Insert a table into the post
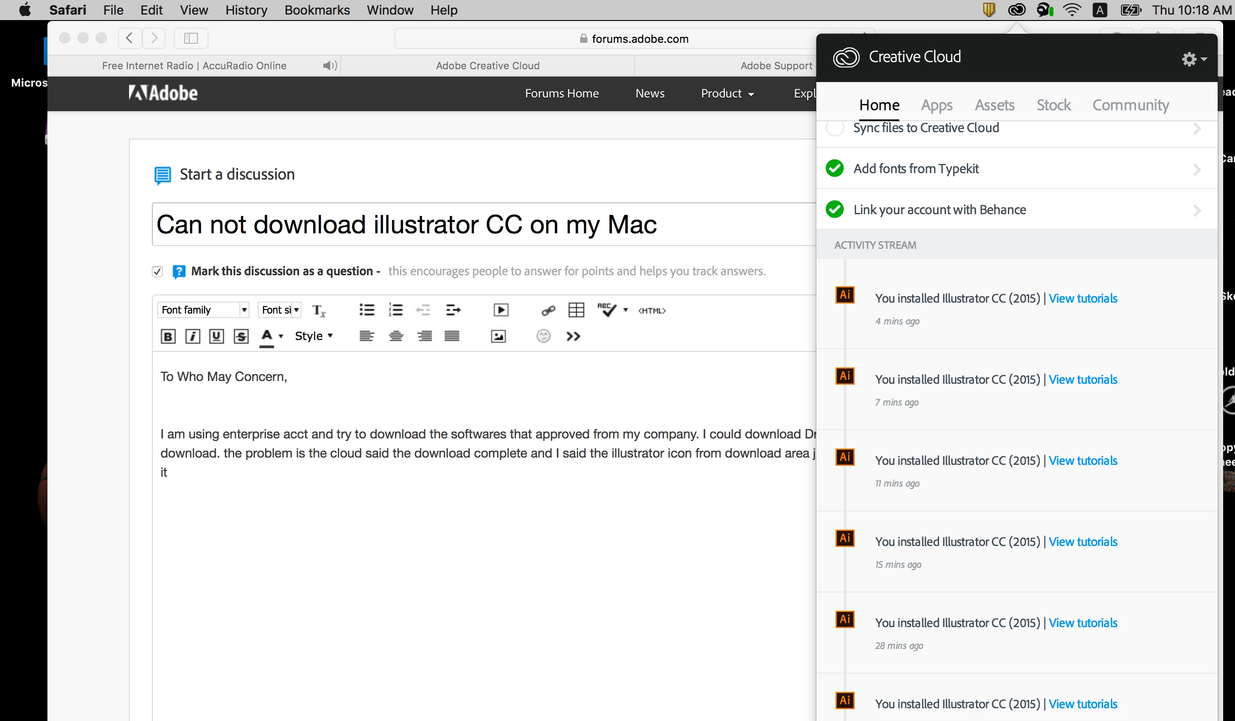The image size is (1235, 721). click(x=576, y=310)
